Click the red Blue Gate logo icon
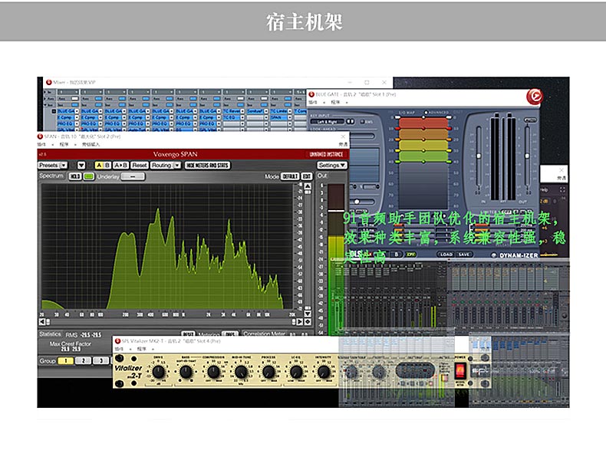This screenshot has height=450, width=606. click(534, 96)
